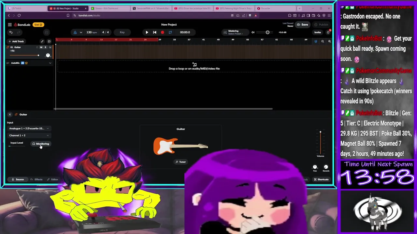
Task: Click the Publish button
Action: [321, 25]
